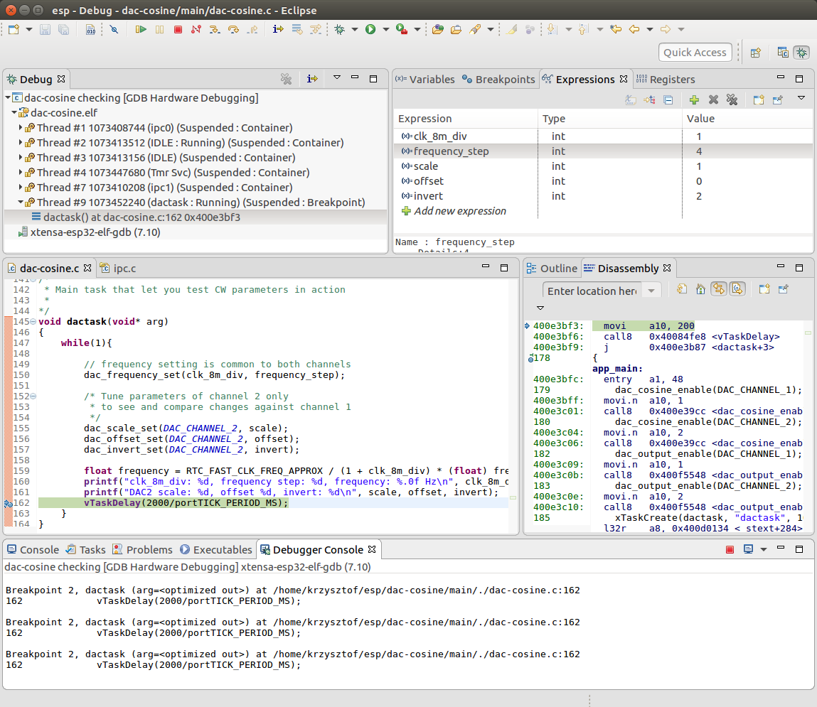The image size is (817, 707).
Task: Click the green plus to add expression
Action: click(x=694, y=100)
